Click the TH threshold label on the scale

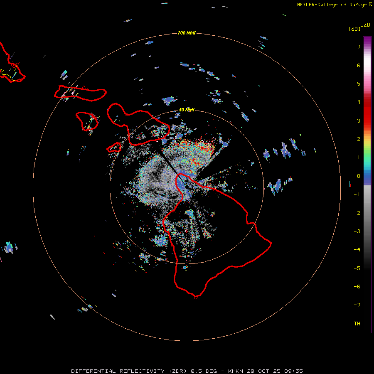pyautogui.click(x=357, y=324)
